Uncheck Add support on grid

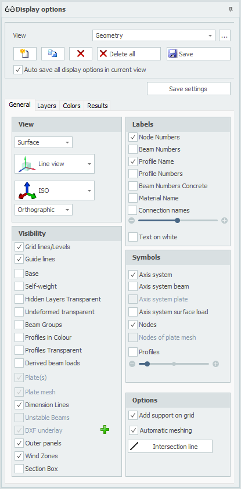(x=133, y=415)
